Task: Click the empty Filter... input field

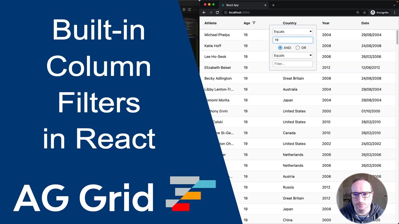Action: 293,64
